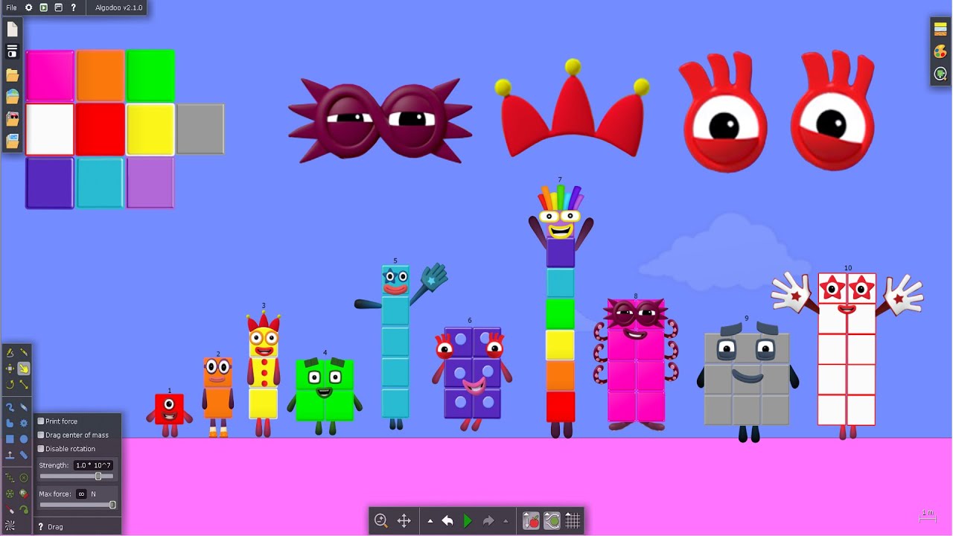Select the Plane tool
Screen dimensions: 953x536
[10, 454]
